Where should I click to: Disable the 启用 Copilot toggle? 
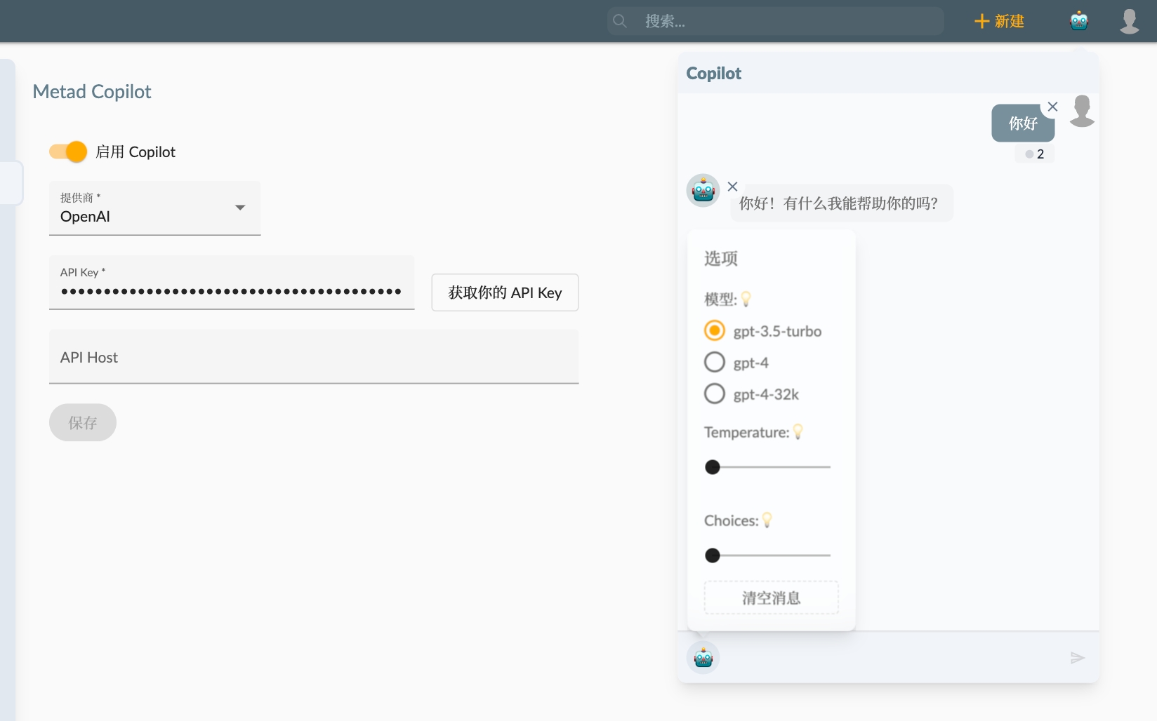point(67,151)
